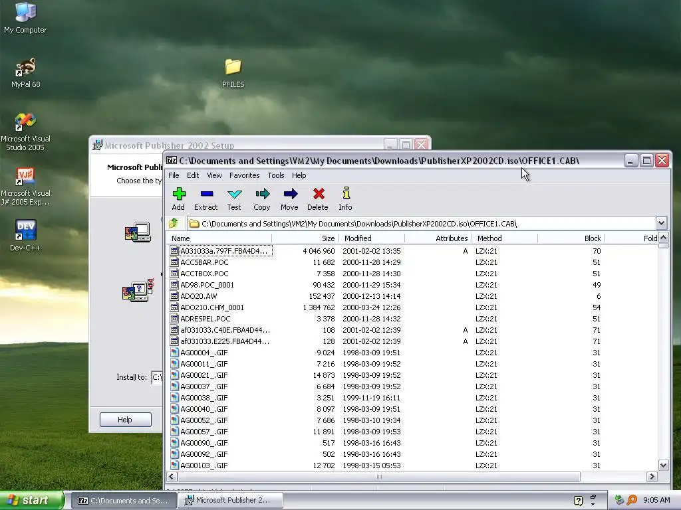Click the 7-Zip window title bar icon
Screen dimensions: 681x510
(x=172, y=160)
